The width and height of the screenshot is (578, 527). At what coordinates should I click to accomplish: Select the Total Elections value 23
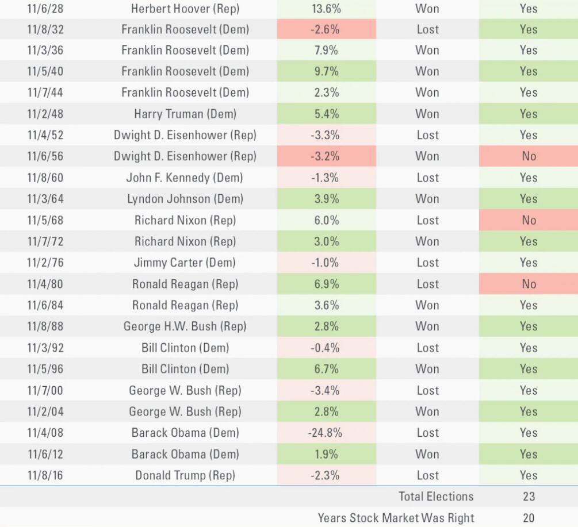pyautogui.click(x=529, y=497)
